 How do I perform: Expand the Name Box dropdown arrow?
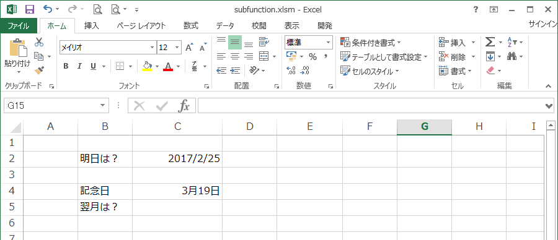pos(102,105)
